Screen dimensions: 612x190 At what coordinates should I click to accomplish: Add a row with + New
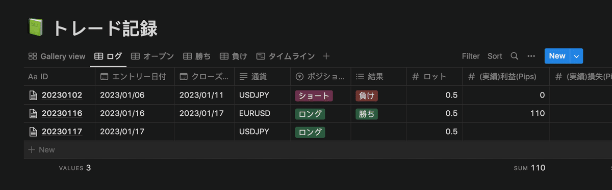coord(42,150)
